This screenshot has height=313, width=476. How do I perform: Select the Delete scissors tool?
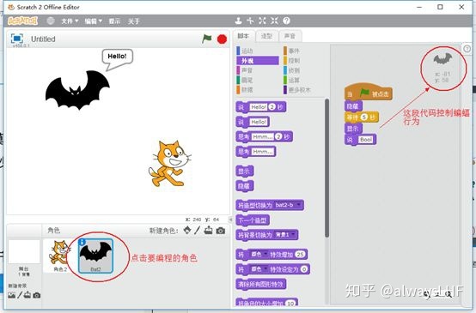pos(250,21)
